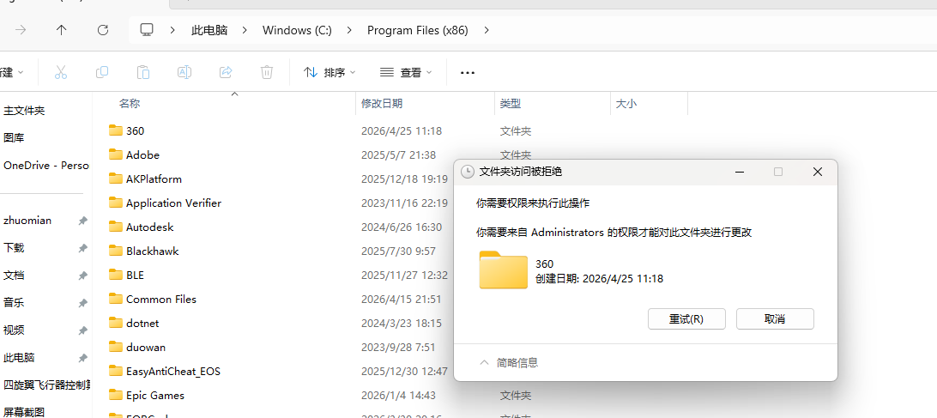Go up one folder level arrow
This screenshot has height=418, width=937.
click(x=61, y=30)
